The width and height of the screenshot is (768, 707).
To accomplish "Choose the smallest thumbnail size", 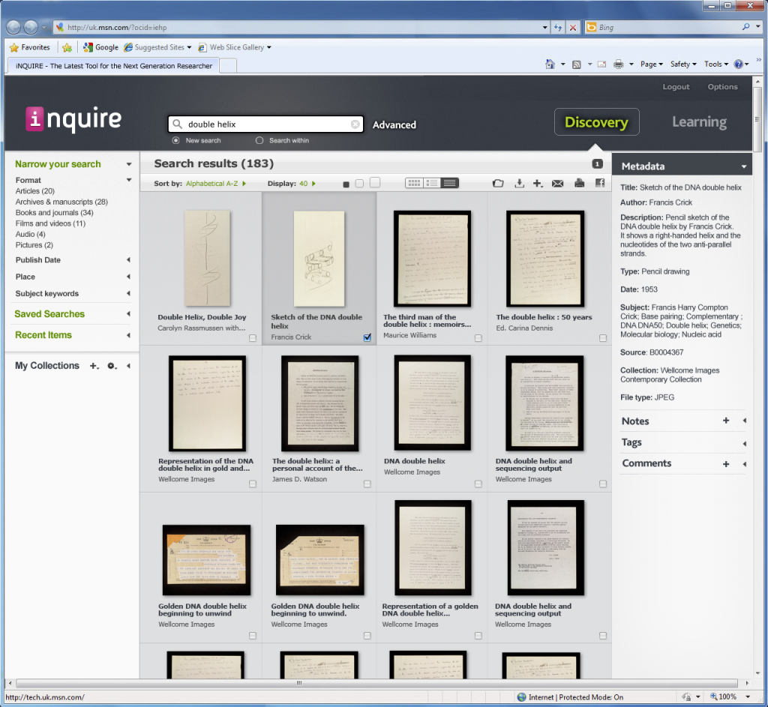I will [x=346, y=184].
